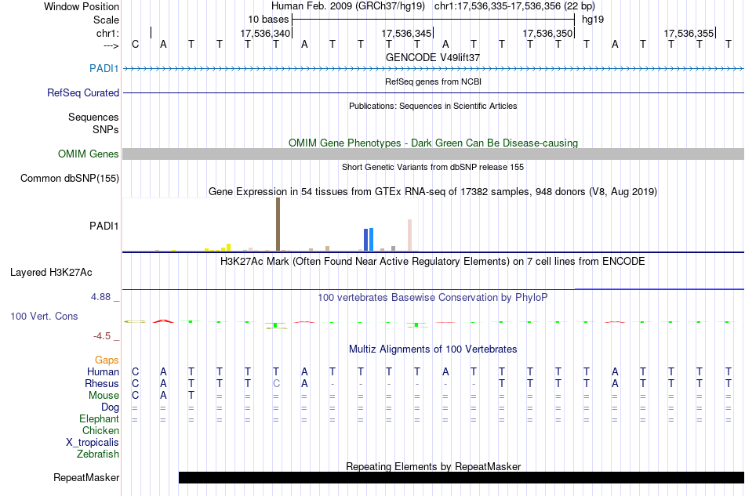Click the 100 Vert. Cons track label
This screenshot has height=496, width=745.
(x=44, y=316)
